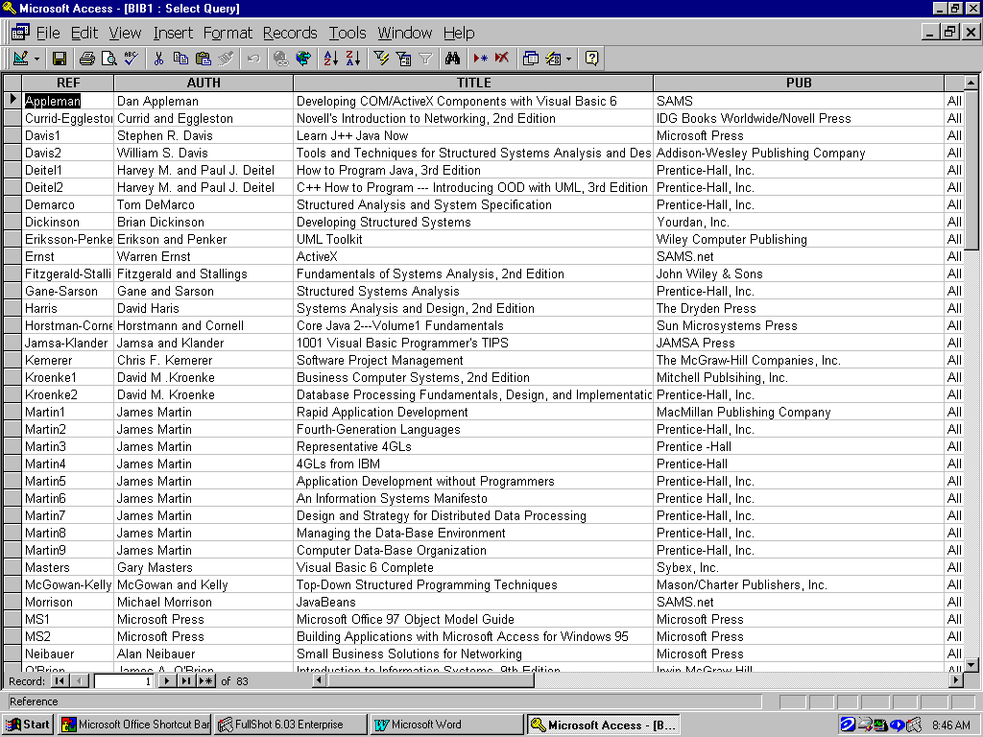The image size is (983, 737).
Task: Sort records descending Z to A
Action: (x=353, y=59)
